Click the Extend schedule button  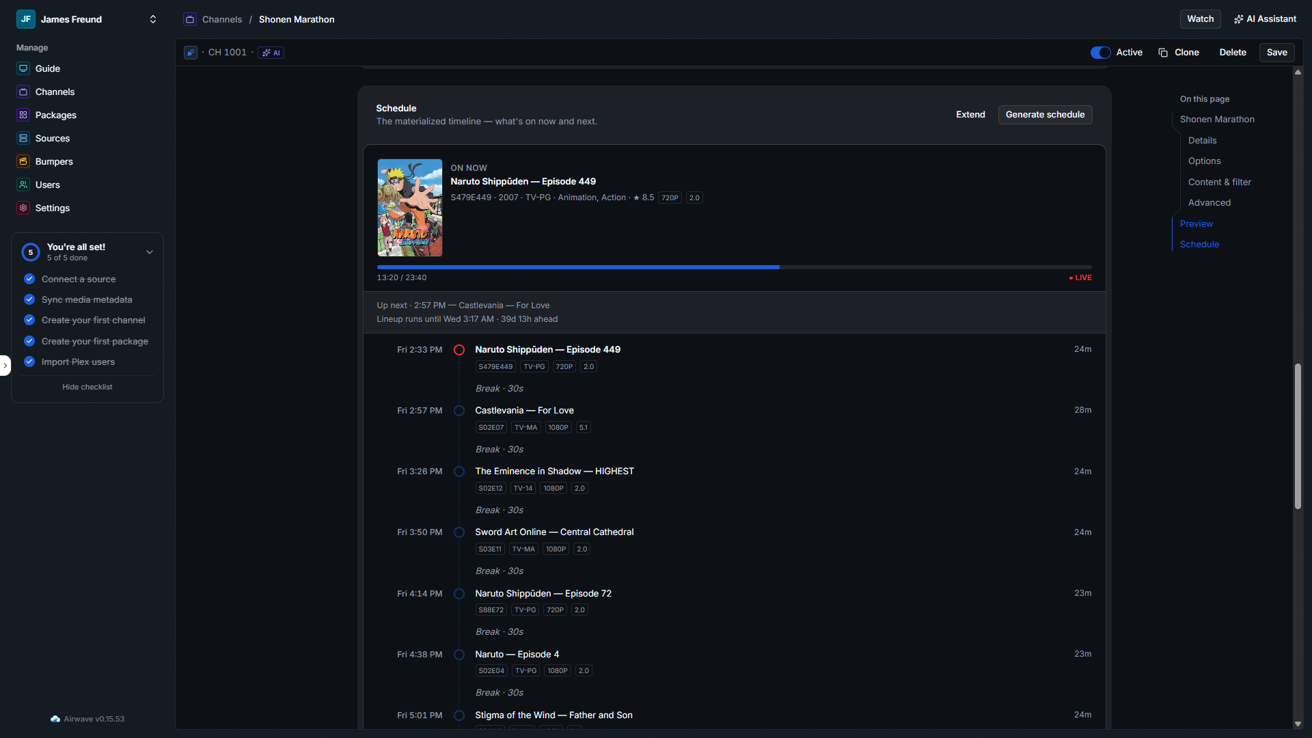point(970,115)
